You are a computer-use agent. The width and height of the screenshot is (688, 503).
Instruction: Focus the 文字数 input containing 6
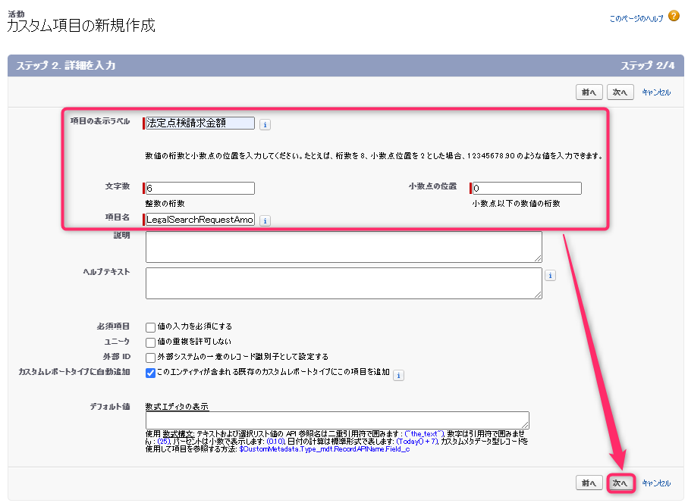pos(200,189)
